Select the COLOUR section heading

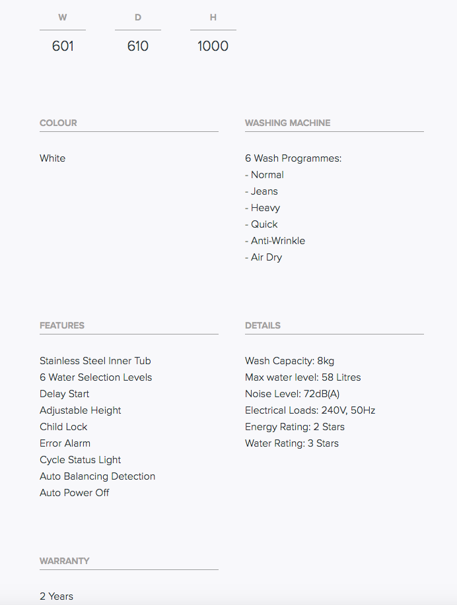tap(58, 123)
